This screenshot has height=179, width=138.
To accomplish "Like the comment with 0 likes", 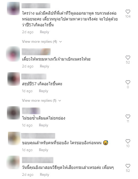I will [x=128, y=82].
